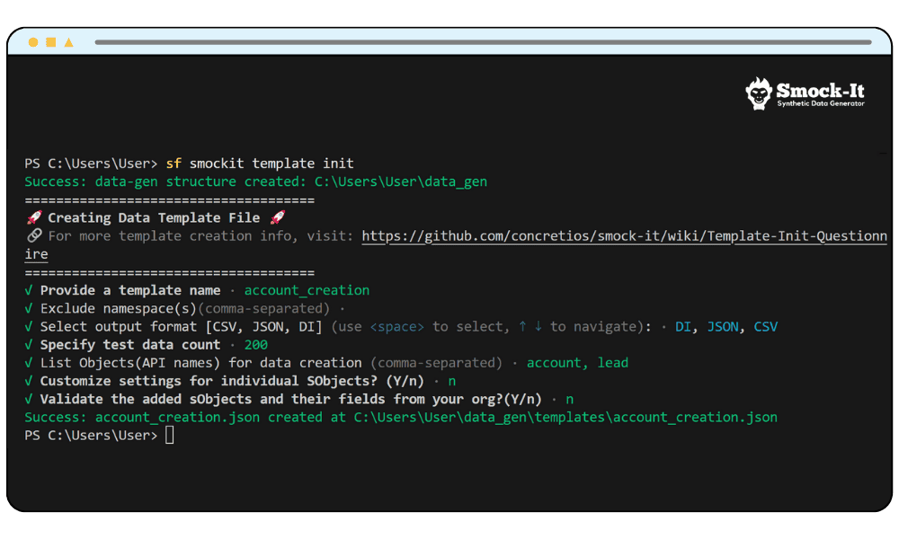This screenshot has height=539, width=899.
Task: Click the 'account, lead' objects value
Action: tap(577, 363)
